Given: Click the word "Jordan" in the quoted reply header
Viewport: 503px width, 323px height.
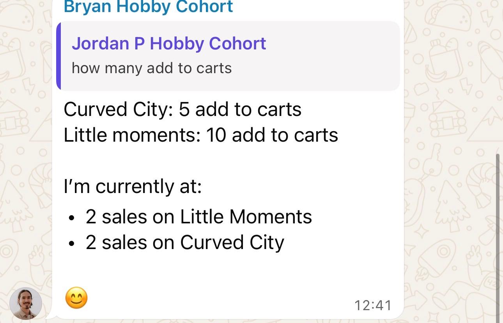Looking at the screenshot, I should tap(101, 43).
